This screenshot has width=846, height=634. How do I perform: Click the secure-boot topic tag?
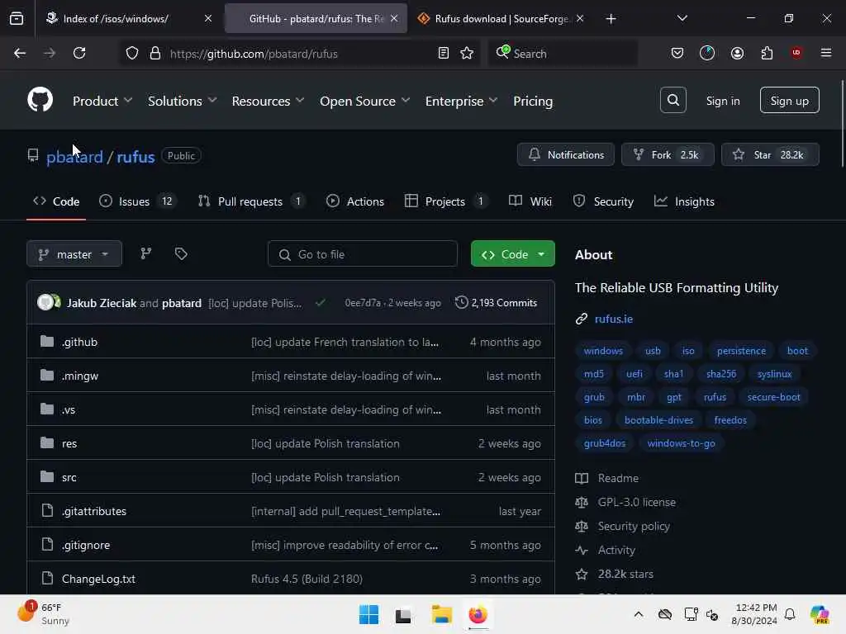(773, 397)
